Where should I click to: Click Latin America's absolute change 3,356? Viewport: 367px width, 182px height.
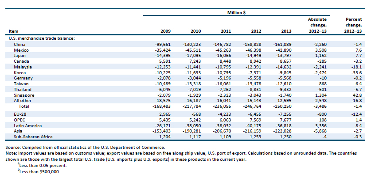[320, 125]
